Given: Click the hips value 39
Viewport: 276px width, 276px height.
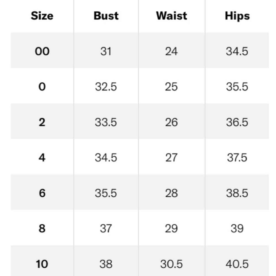Looking at the screenshot, I should pyautogui.click(x=237, y=228).
